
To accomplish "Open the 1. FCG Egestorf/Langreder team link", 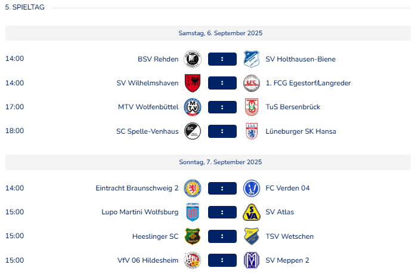I will point(308,83).
